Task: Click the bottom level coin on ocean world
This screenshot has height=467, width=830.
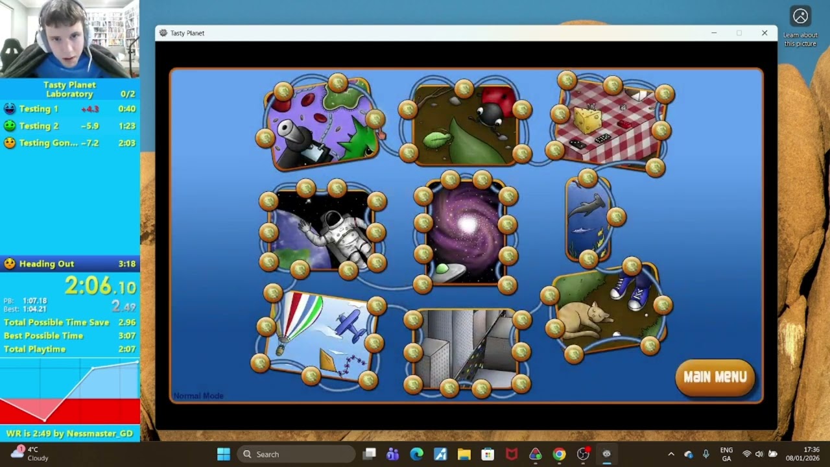Action: point(588,259)
